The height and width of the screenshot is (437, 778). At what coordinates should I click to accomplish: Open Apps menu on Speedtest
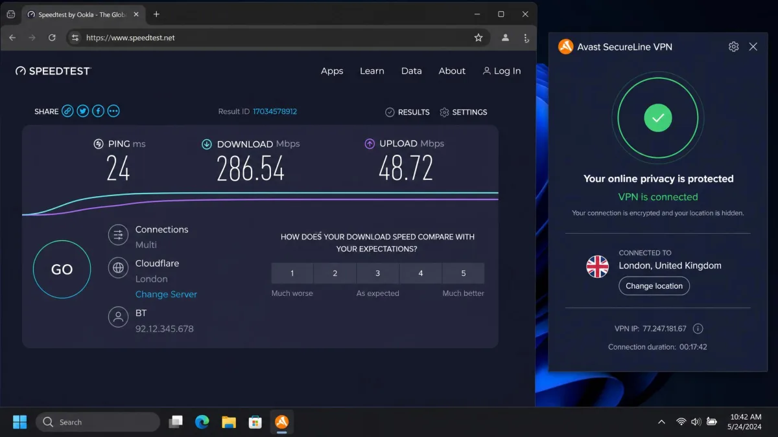tap(332, 71)
